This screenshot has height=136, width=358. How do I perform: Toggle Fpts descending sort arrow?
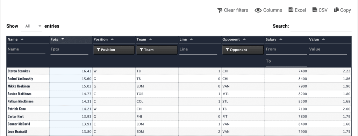click(63, 39)
